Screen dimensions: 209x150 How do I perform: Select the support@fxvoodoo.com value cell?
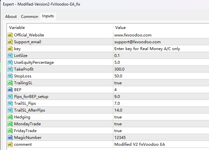161,42
